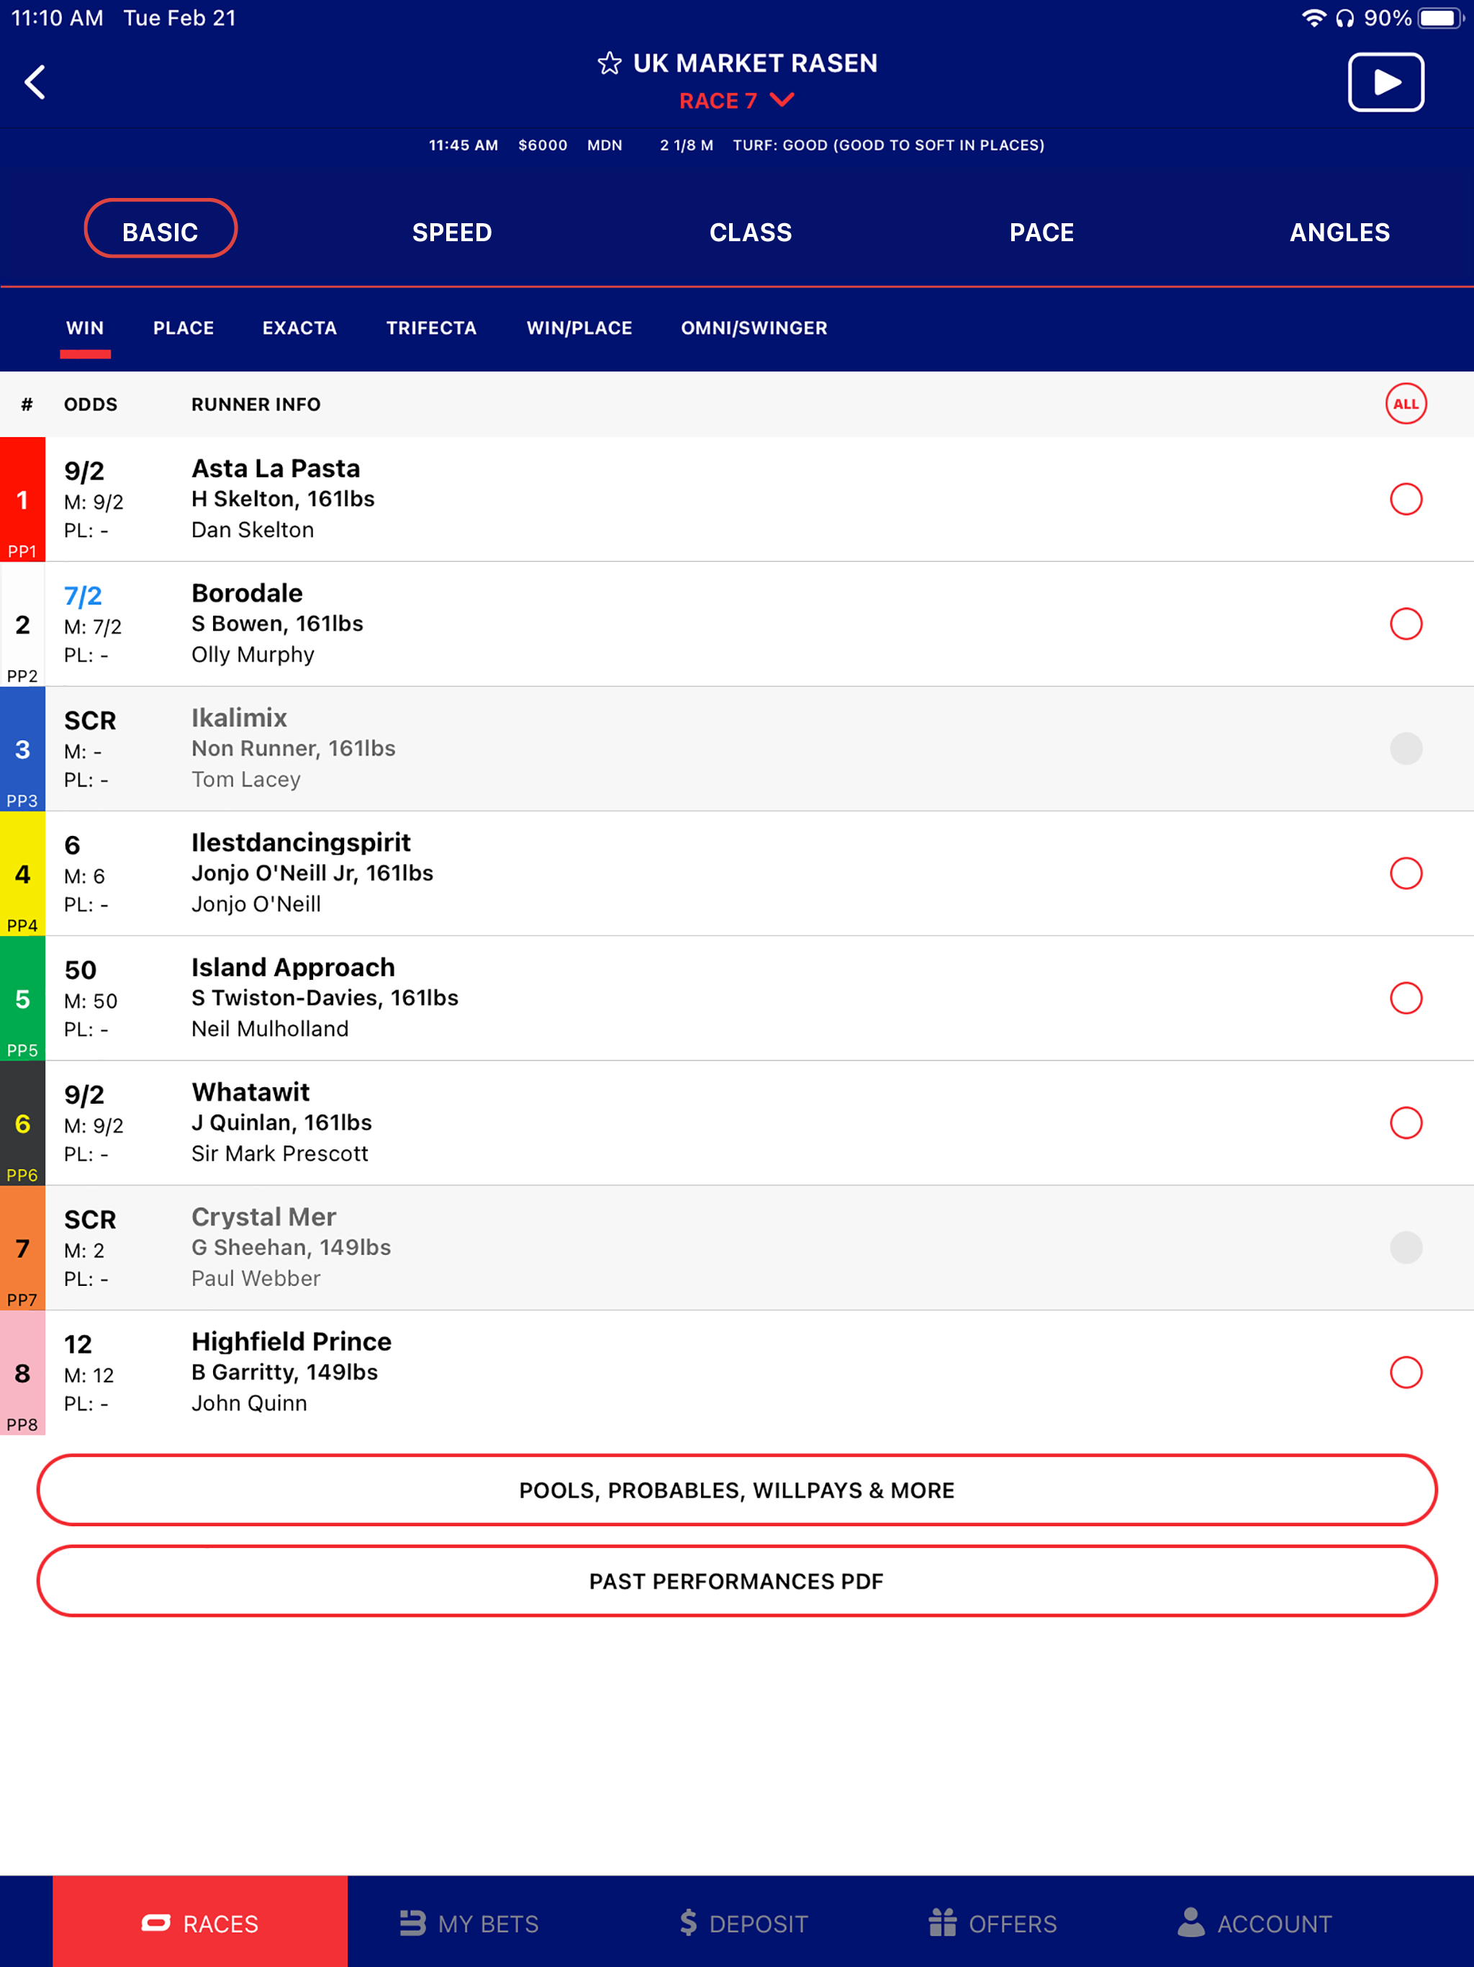Open Past Performances PDF
Image resolution: width=1474 pixels, height=1967 pixels.
tap(736, 1581)
